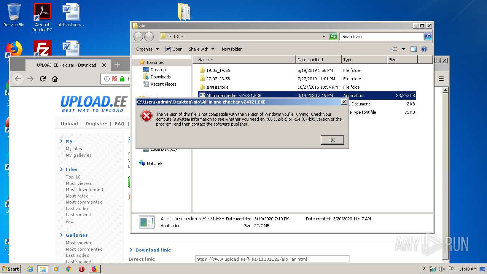The width and height of the screenshot is (487, 274).
Task: Open the Recycle Bin desktop icon
Action: coord(14,15)
